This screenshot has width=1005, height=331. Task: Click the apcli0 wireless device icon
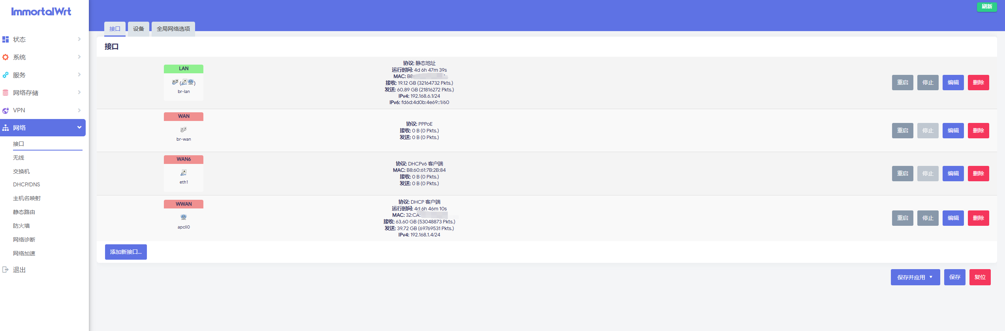click(184, 217)
